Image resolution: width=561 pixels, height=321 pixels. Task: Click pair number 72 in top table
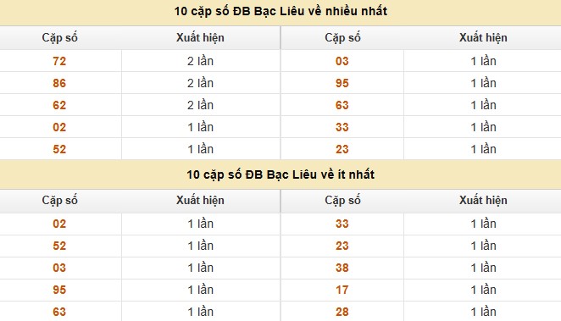click(59, 61)
